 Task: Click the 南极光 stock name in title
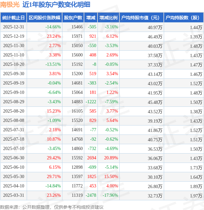[x=10, y=5]
